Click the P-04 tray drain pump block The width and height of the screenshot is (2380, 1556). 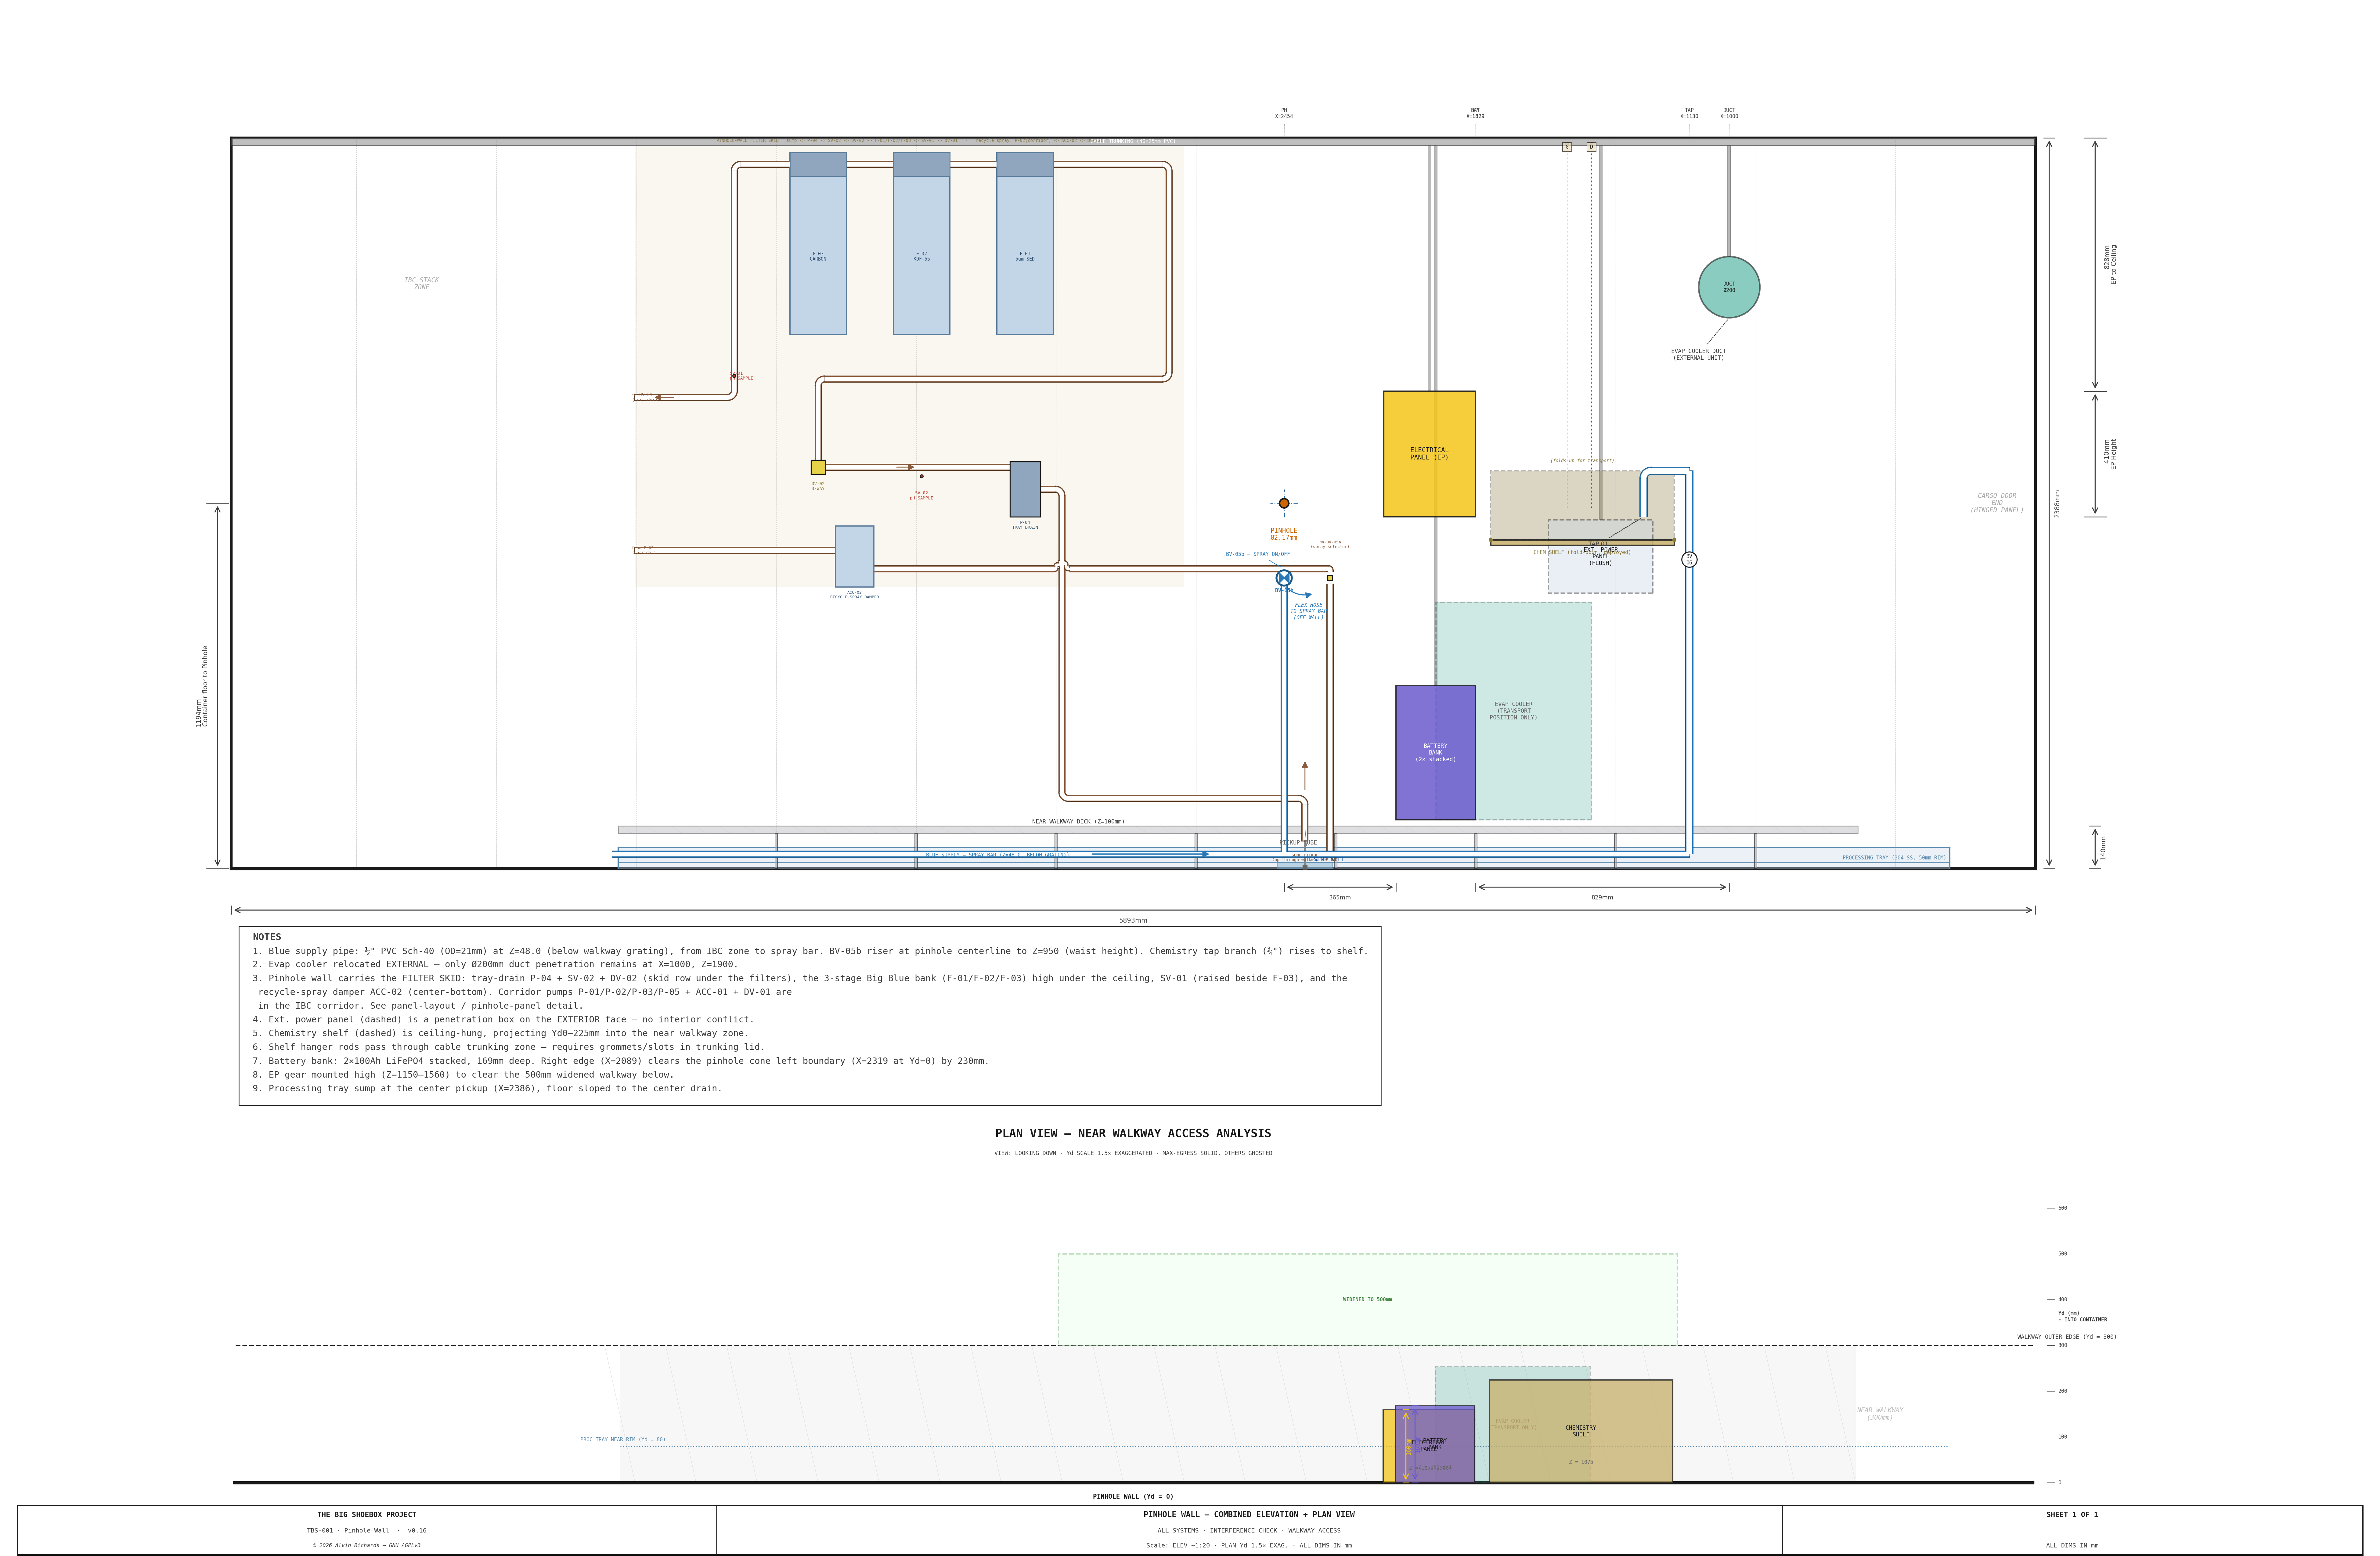[x=1025, y=489]
